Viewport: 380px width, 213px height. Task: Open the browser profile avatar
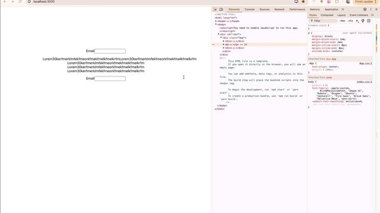pos(348,1)
